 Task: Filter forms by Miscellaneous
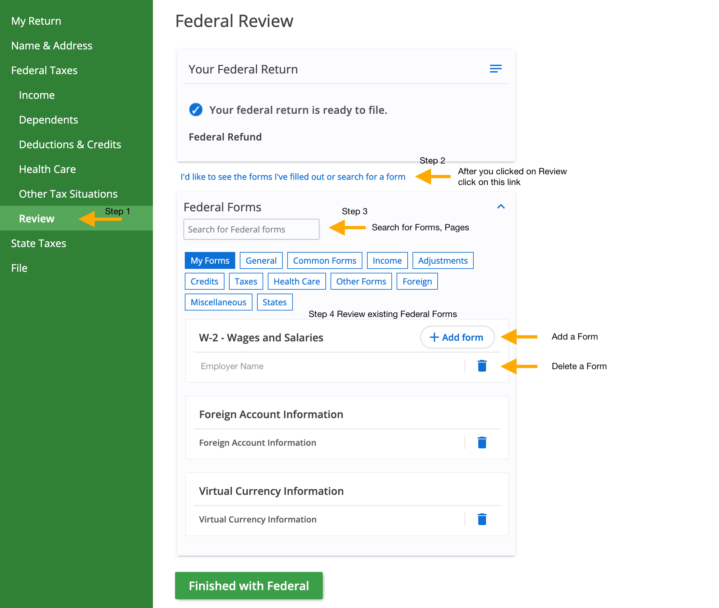(x=218, y=302)
